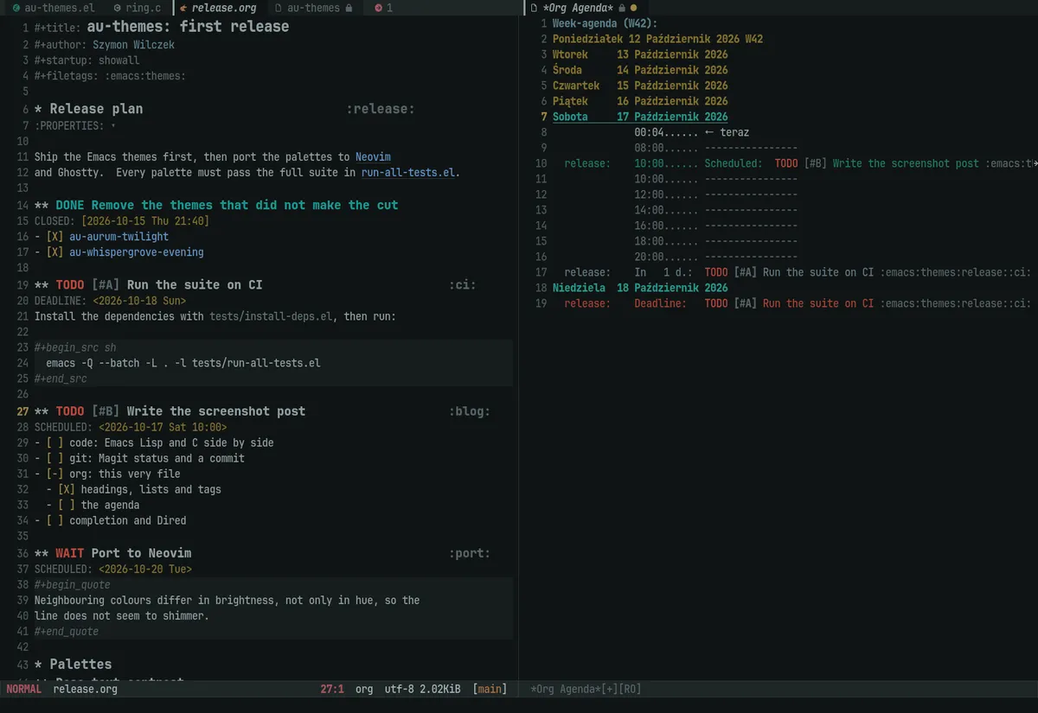
Task: Click the file icon beside *Org Agenda*
Action: tap(534, 8)
